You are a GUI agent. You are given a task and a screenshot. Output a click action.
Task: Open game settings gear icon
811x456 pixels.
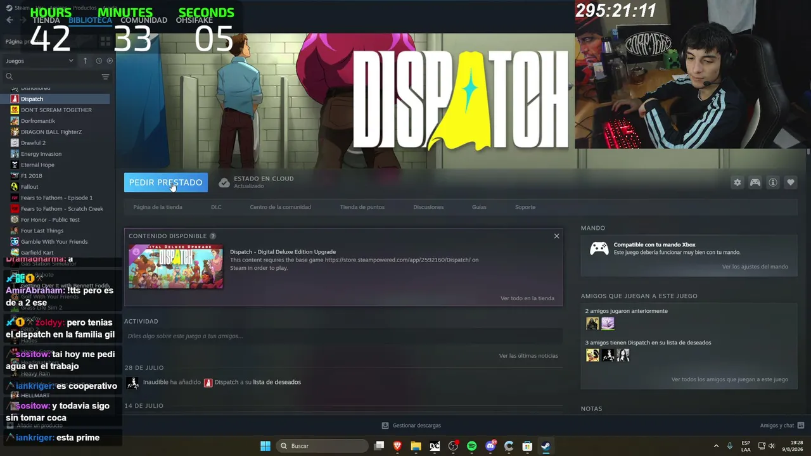[x=738, y=182]
